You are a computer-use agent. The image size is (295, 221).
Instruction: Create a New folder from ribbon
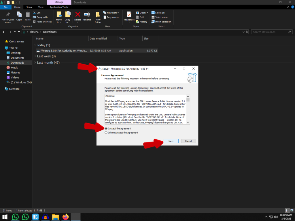coord(98,17)
